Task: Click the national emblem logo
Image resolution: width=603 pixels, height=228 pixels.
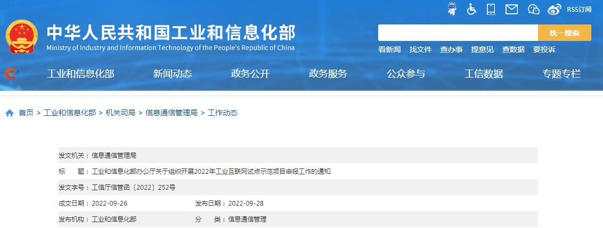Action: tap(21, 37)
